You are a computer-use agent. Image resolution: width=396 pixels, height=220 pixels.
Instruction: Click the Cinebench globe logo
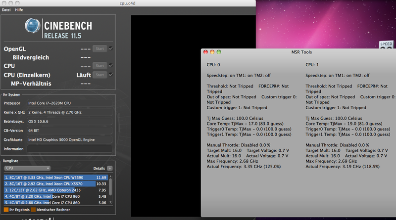(x=32, y=26)
